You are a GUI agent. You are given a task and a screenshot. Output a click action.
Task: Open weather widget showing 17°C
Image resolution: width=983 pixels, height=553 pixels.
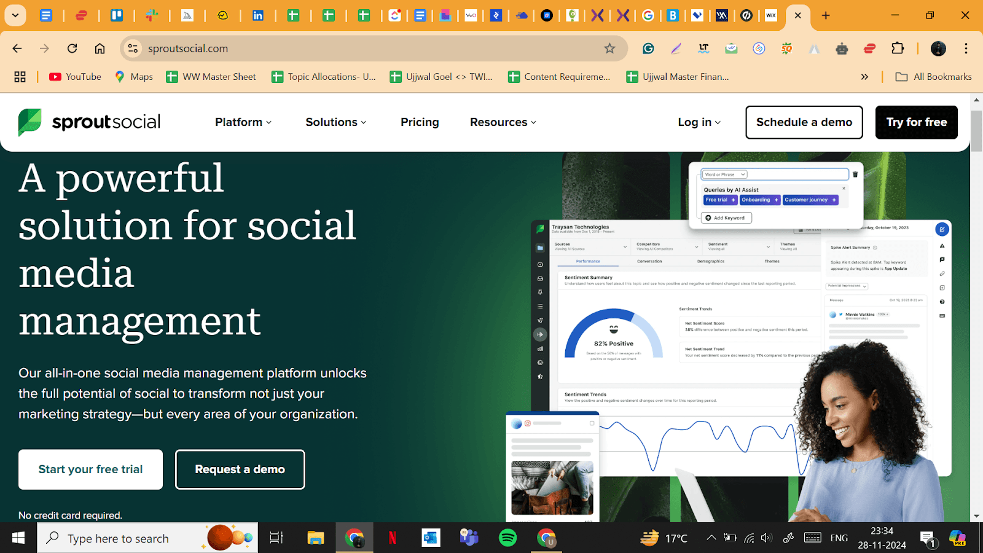point(664,538)
